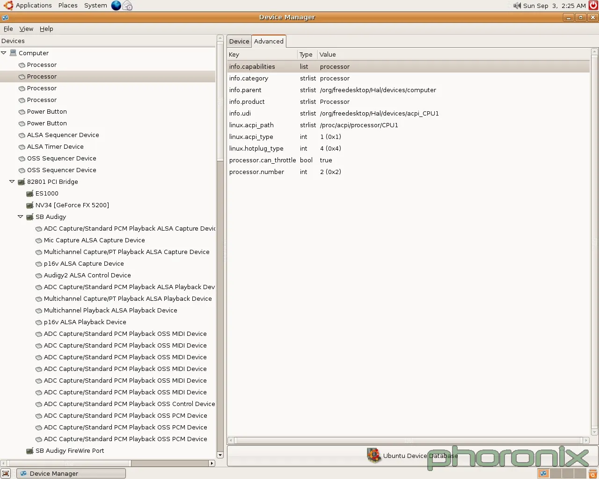Click the Device Manager window menu icon in titlebar
Screen dimensions: 599x479
5,17
